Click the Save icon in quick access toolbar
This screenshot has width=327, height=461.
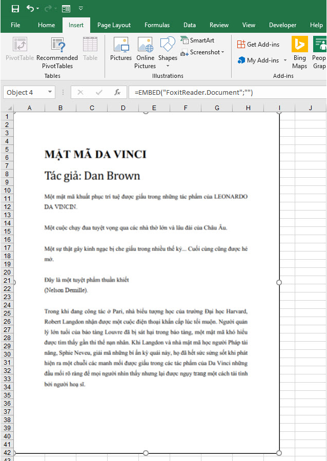(x=15, y=9)
